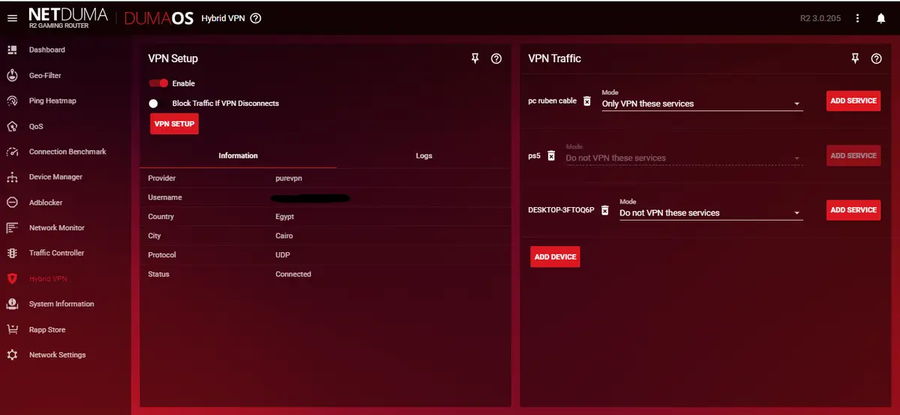
Task: Click the Network Monitor sidebar icon
Action: 12,227
